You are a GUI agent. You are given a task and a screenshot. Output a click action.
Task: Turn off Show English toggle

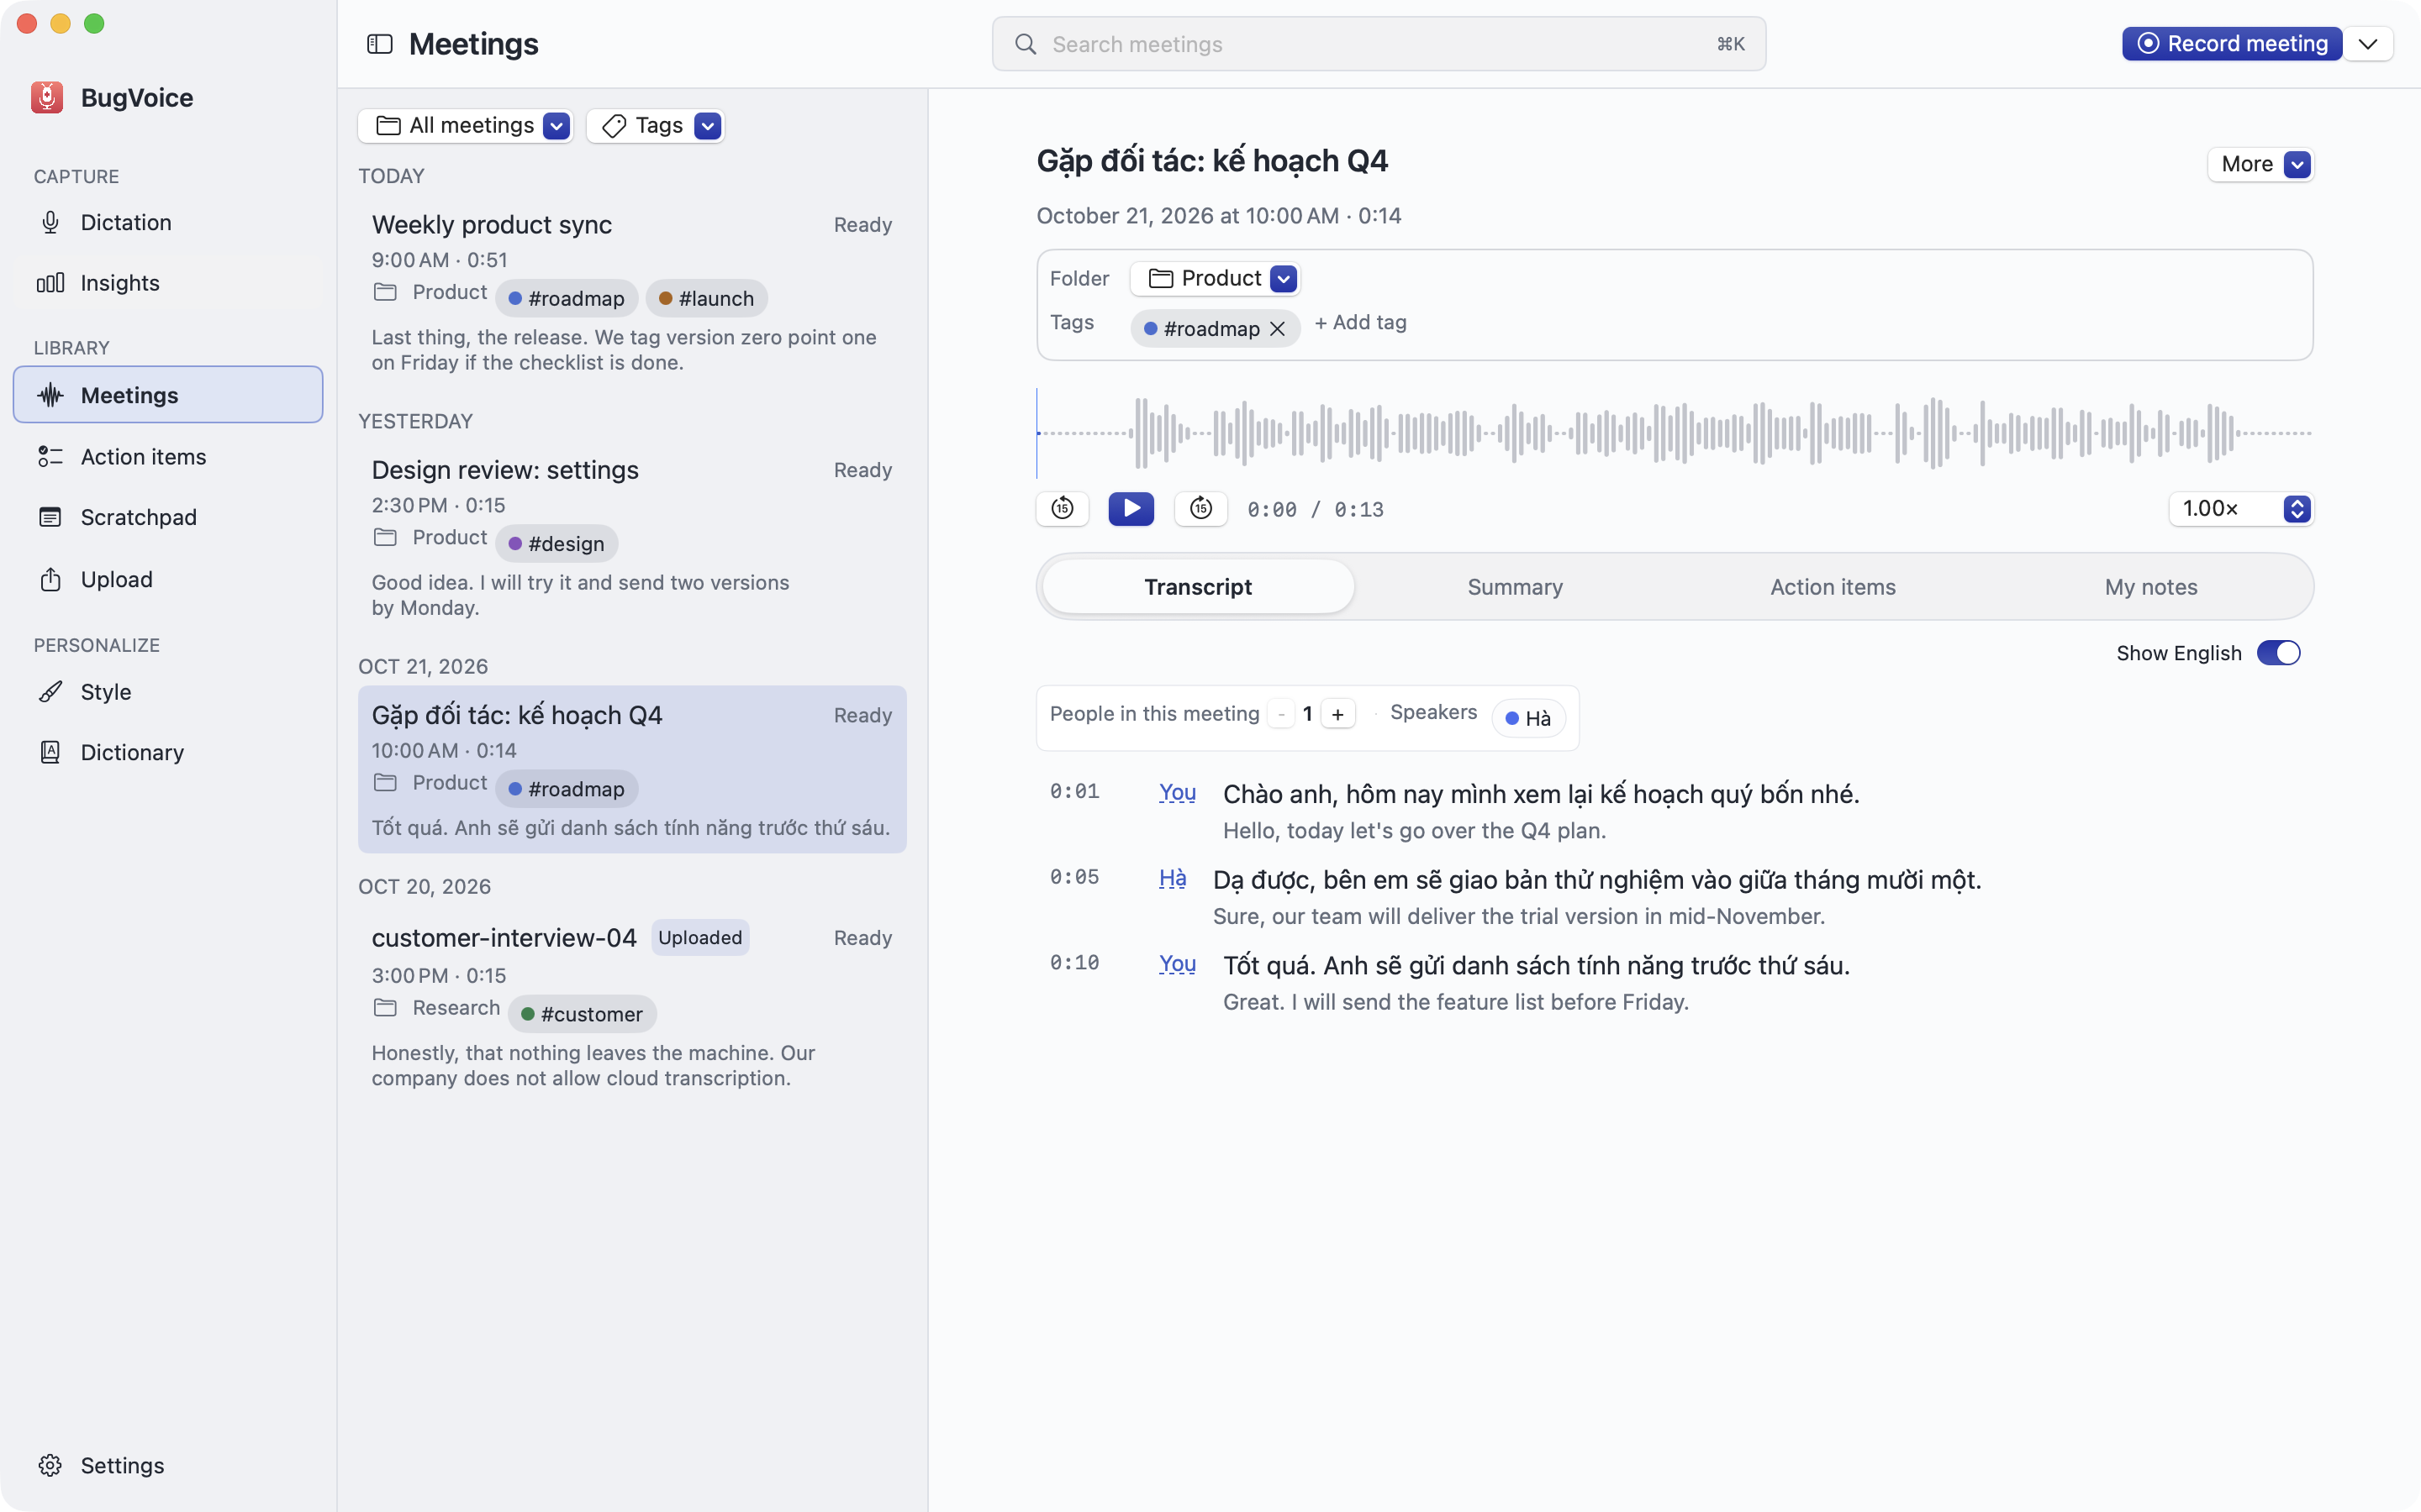point(2279,653)
